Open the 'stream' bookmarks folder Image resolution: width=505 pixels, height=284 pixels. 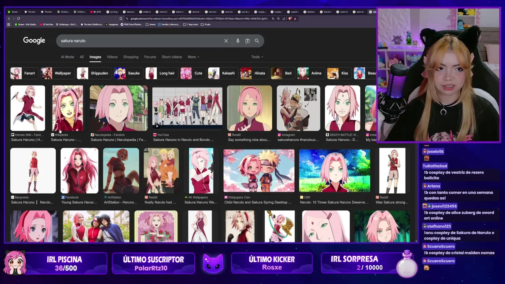(151, 24)
